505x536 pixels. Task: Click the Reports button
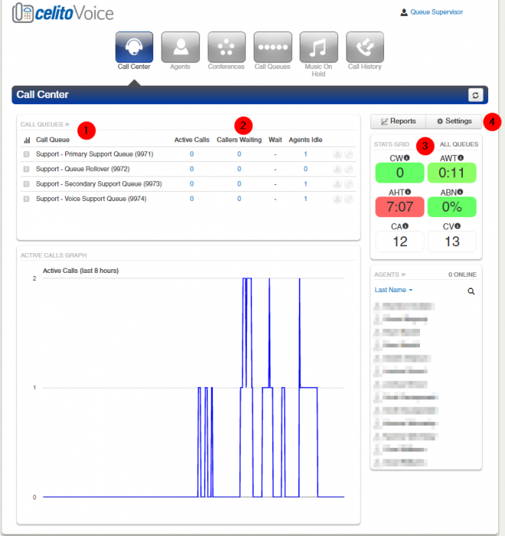click(398, 121)
